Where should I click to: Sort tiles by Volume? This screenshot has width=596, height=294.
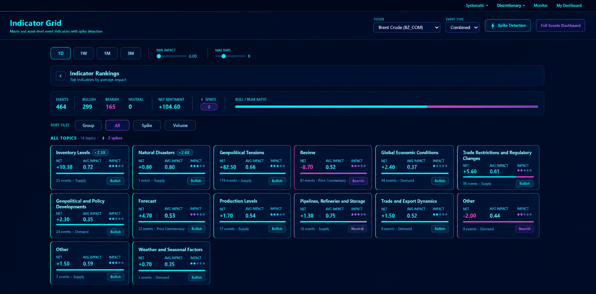[180, 125]
